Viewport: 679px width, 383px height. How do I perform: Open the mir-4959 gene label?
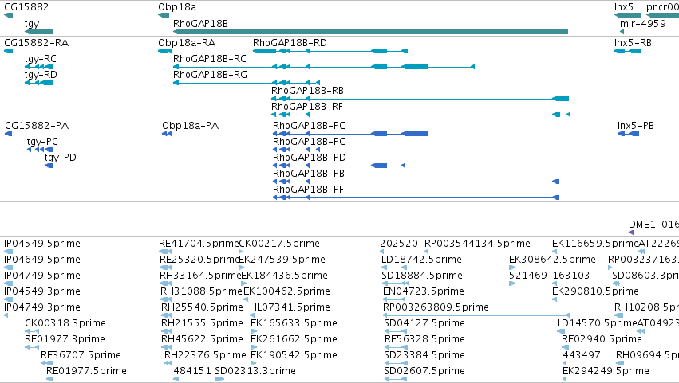[x=643, y=23]
